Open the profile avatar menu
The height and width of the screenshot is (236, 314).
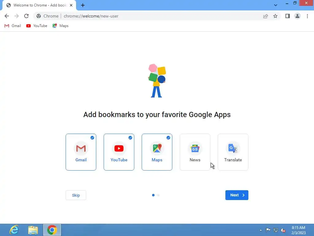click(x=297, y=16)
